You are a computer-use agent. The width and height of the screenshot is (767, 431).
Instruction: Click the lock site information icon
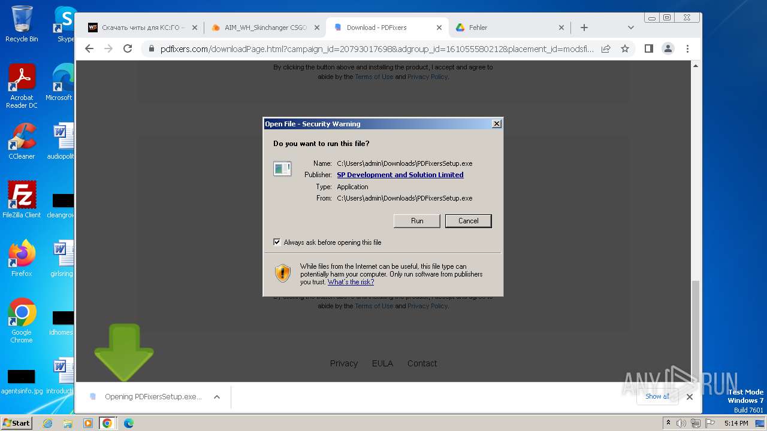tap(151, 49)
